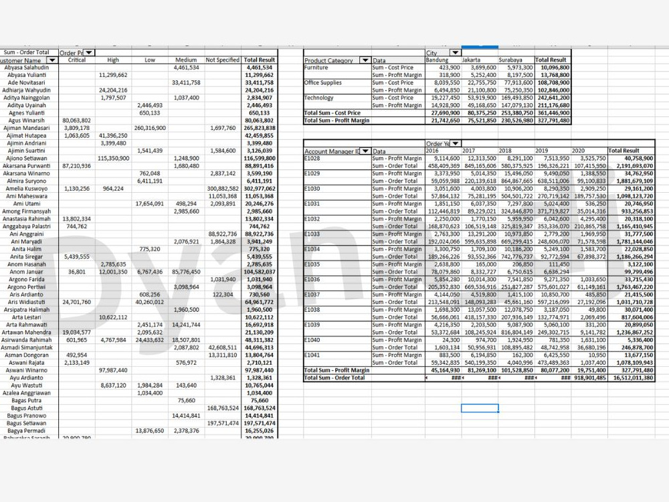The width and height of the screenshot is (669, 502).
Task: Click E1028 total result 2,191,693,070
Action: pyautogui.click(x=631, y=166)
